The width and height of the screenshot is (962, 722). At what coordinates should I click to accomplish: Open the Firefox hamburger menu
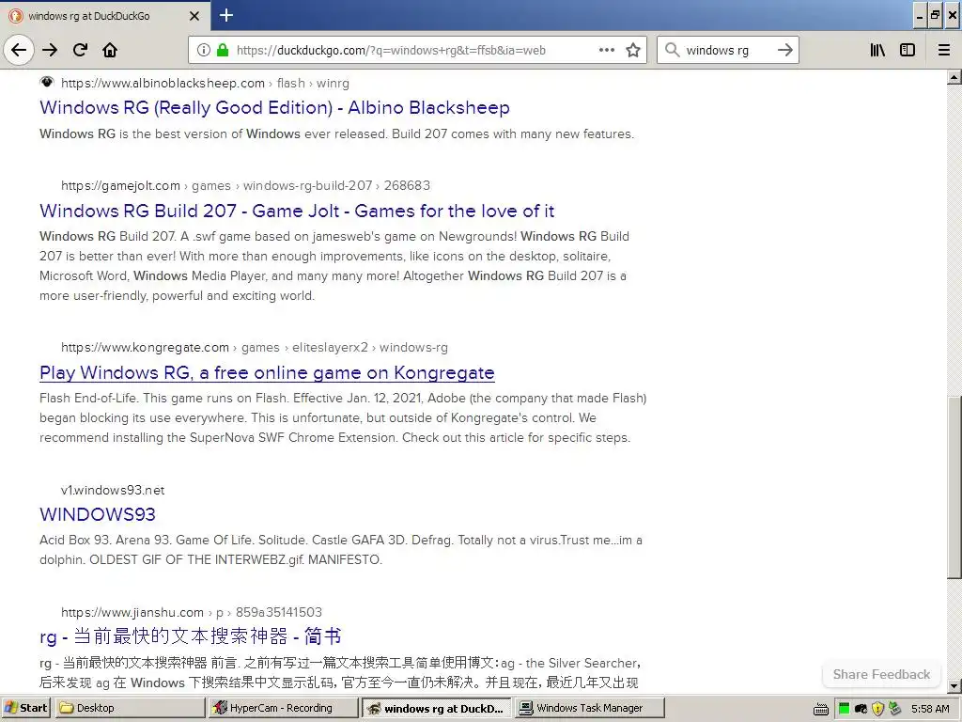(944, 50)
